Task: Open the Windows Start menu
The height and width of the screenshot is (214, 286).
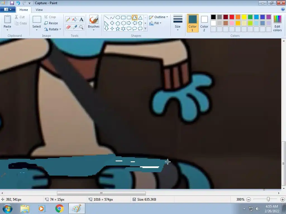Action: [8, 208]
